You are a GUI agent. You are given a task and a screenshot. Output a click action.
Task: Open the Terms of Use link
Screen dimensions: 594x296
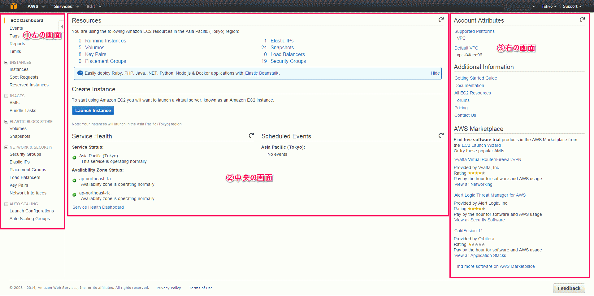click(x=201, y=288)
